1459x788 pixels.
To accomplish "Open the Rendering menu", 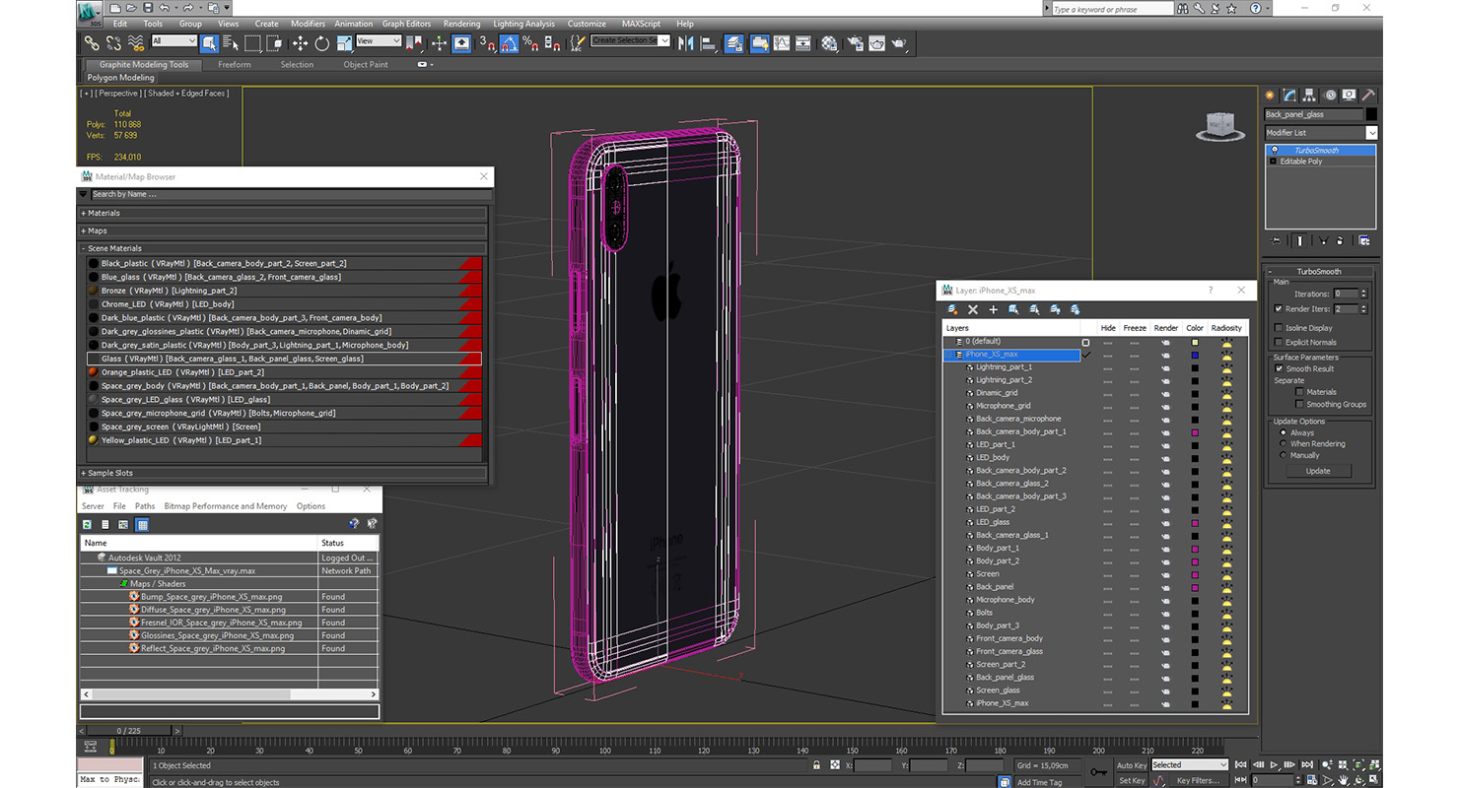I will coord(461,24).
